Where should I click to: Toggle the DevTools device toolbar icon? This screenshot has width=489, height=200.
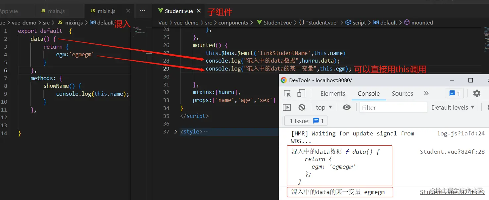301,94
